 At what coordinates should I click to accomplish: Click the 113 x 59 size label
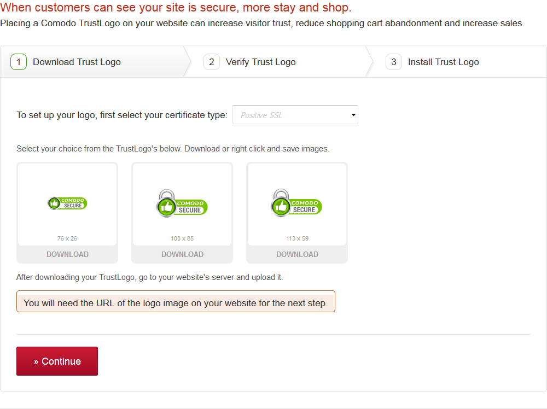coord(297,238)
